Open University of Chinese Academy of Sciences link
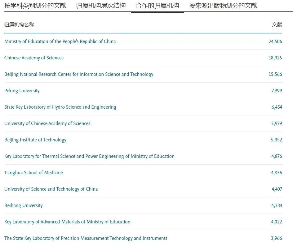 (47, 123)
